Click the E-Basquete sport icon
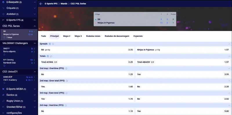 (x=3, y=2)
